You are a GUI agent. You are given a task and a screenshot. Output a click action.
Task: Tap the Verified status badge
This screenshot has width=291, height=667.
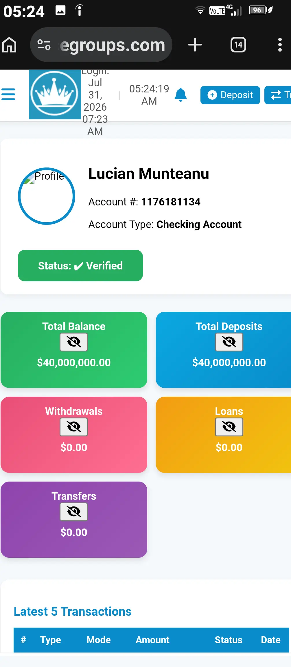[80, 266]
